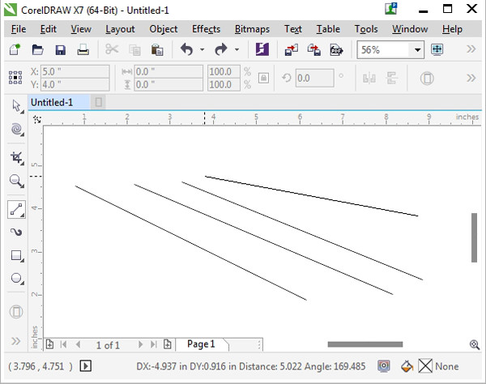
Task: Open the Text menu
Action: click(293, 29)
